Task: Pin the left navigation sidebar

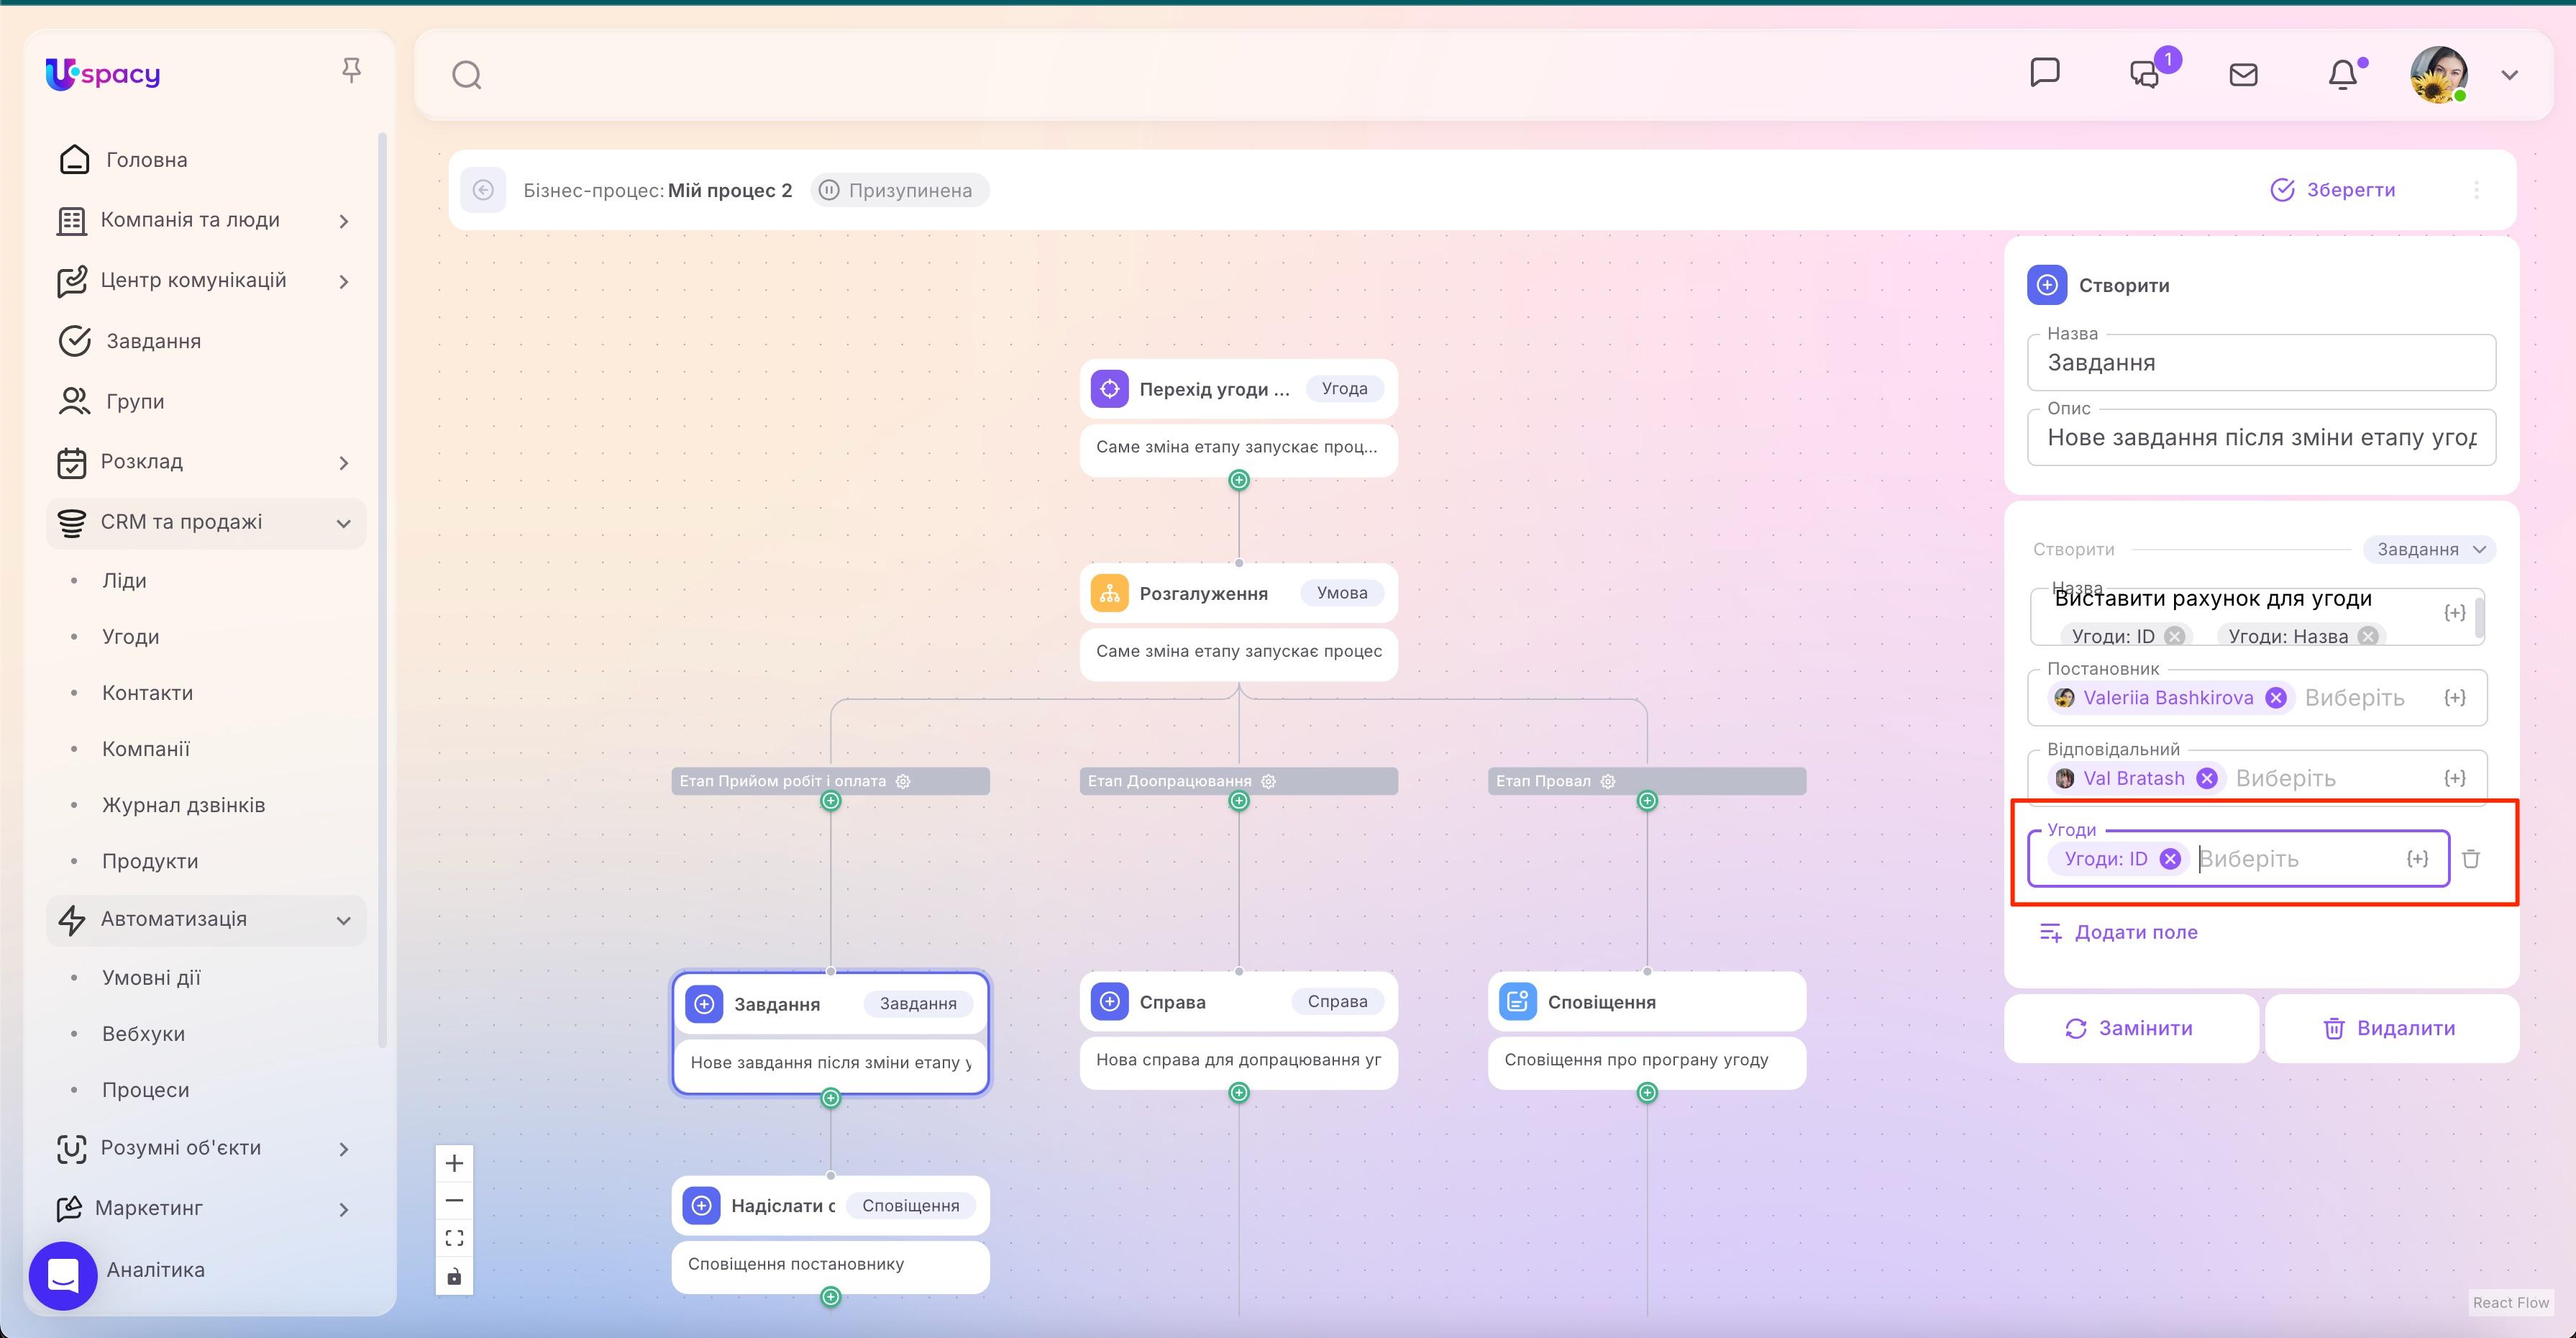Action: click(x=352, y=68)
